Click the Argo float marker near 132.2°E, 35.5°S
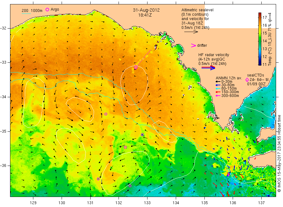This screenshot has width=283, height=207. tap(125, 147)
